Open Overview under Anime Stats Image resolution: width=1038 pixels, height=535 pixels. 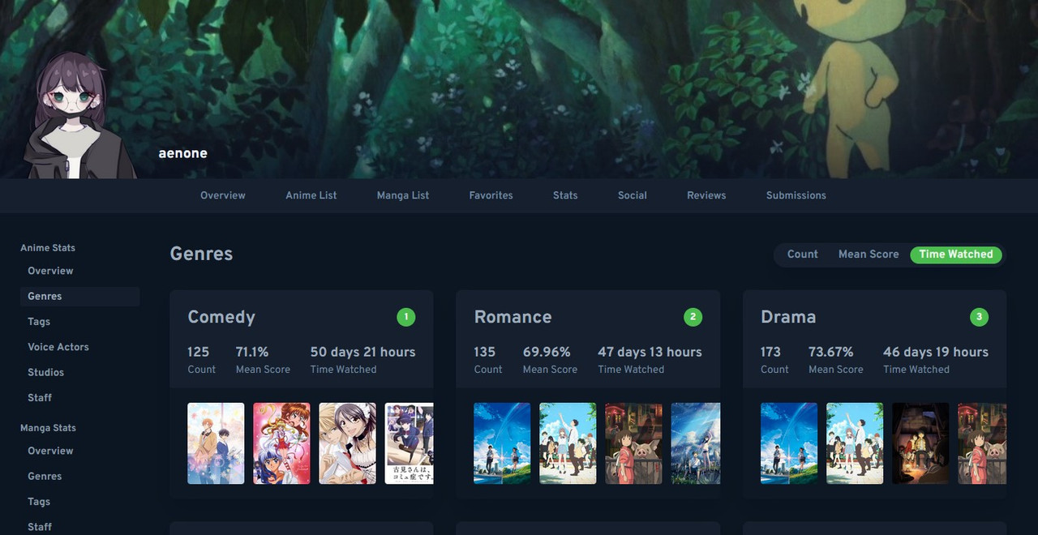point(79,271)
